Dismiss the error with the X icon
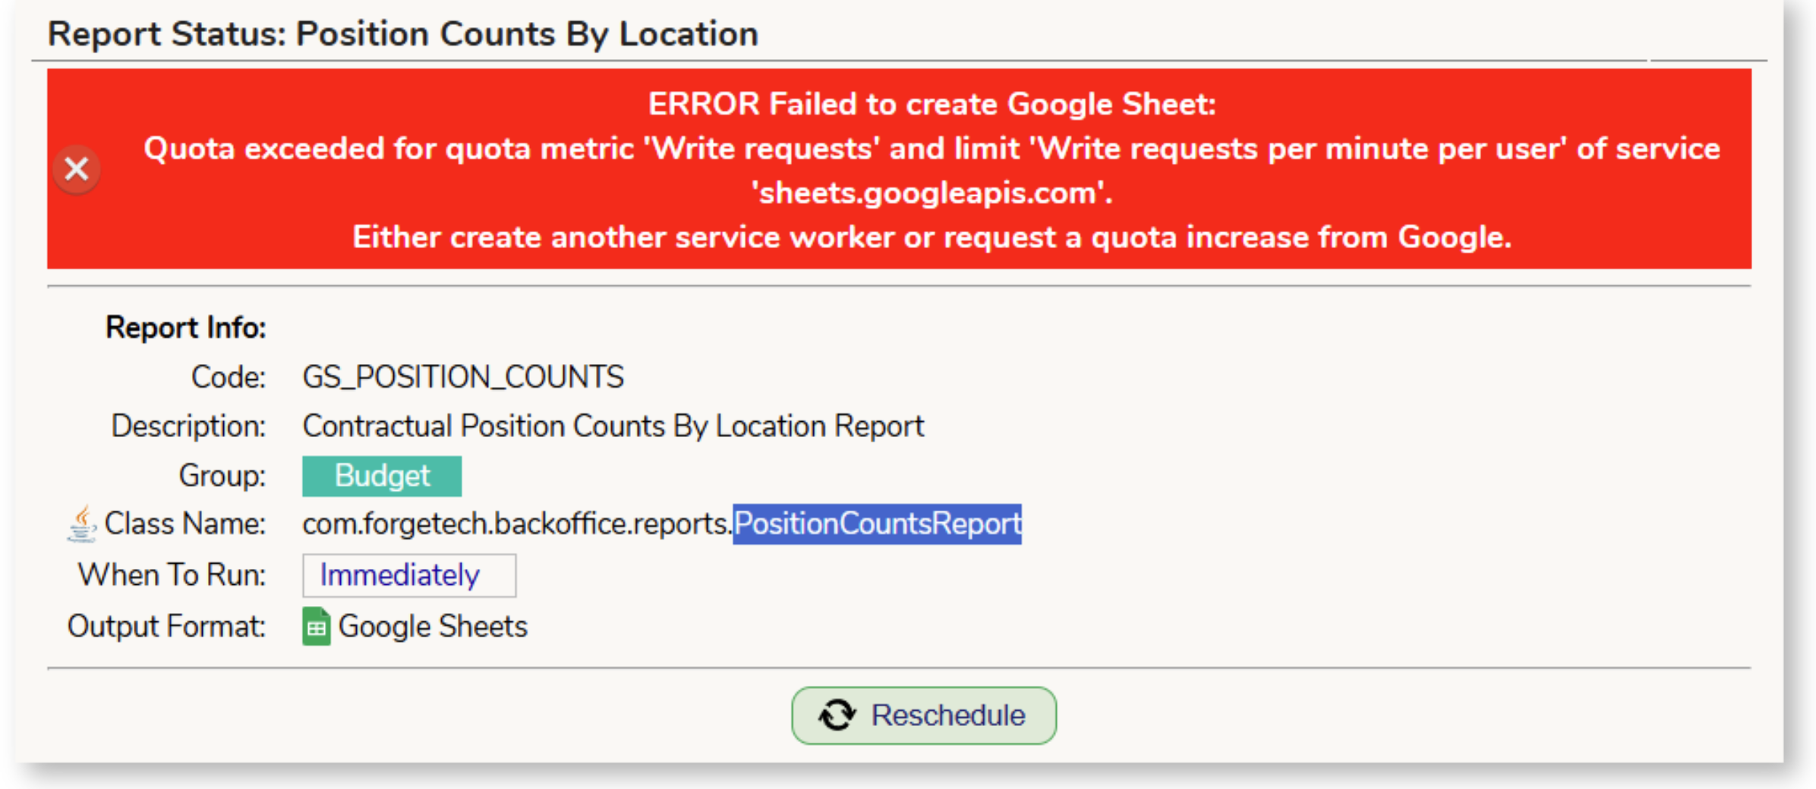 (77, 168)
